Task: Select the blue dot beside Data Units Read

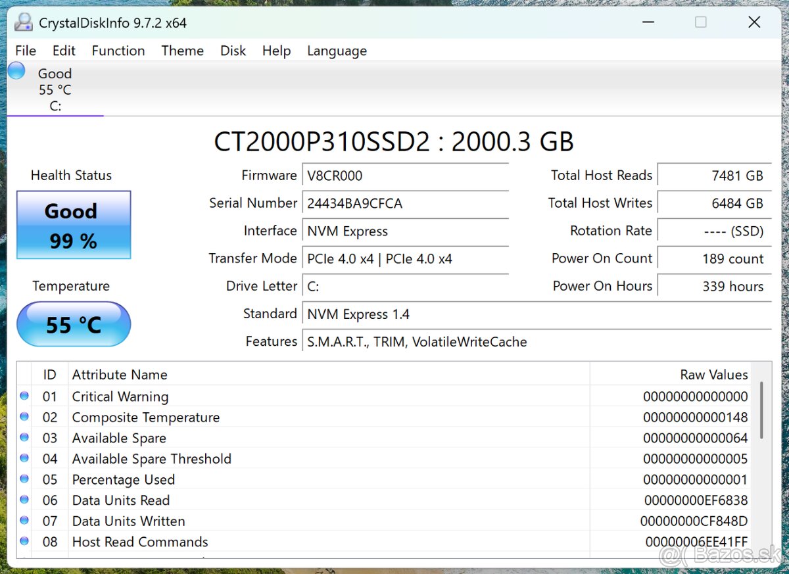Action: point(24,500)
